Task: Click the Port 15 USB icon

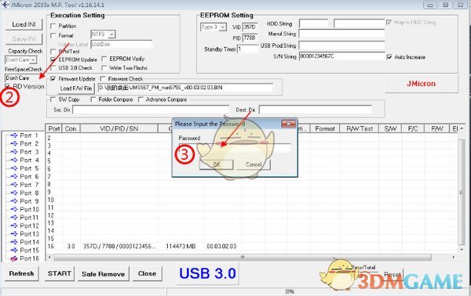Action: [x=14, y=250]
